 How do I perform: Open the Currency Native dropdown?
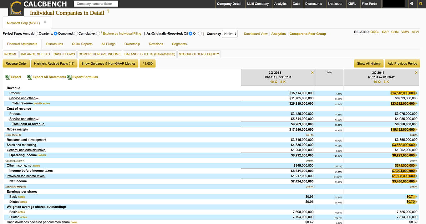click(x=230, y=34)
